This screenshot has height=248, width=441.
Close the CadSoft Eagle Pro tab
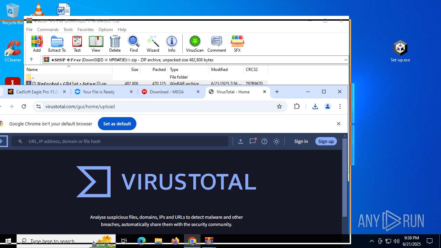[64, 92]
